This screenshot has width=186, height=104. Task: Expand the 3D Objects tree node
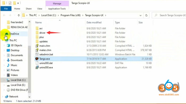(4, 45)
